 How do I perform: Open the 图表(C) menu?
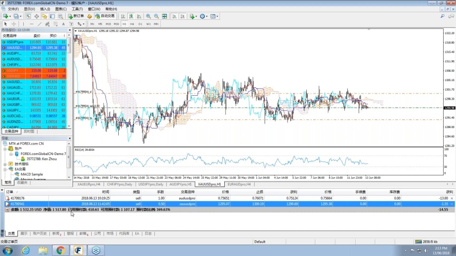(60, 9)
